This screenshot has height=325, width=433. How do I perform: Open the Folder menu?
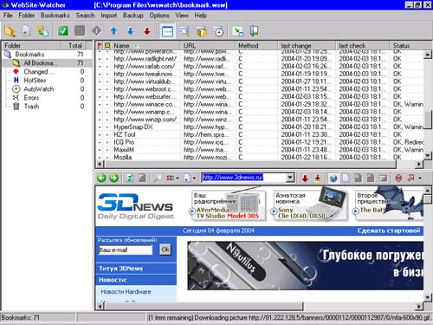(x=27, y=16)
